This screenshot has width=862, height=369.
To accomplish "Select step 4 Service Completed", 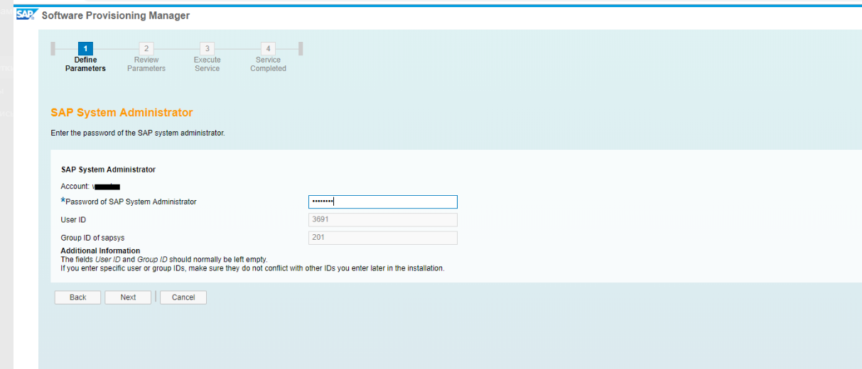I will 268,57.
